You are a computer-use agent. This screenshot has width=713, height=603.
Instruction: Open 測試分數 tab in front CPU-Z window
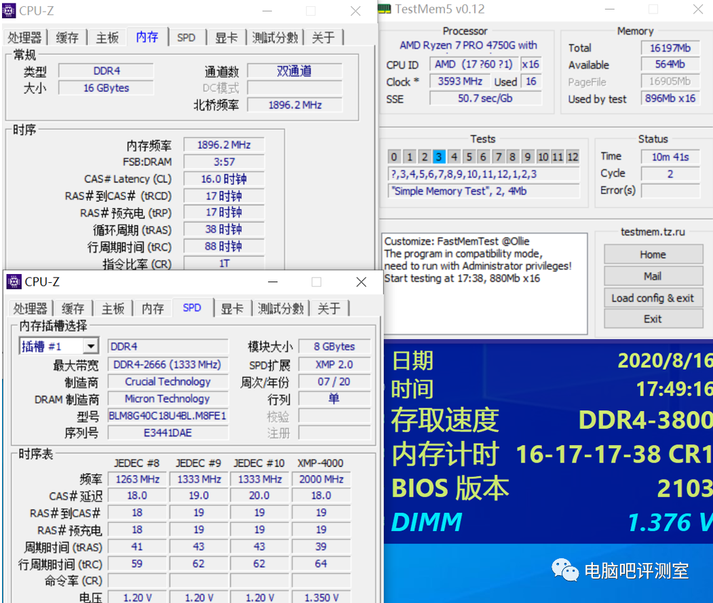(x=281, y=309)
